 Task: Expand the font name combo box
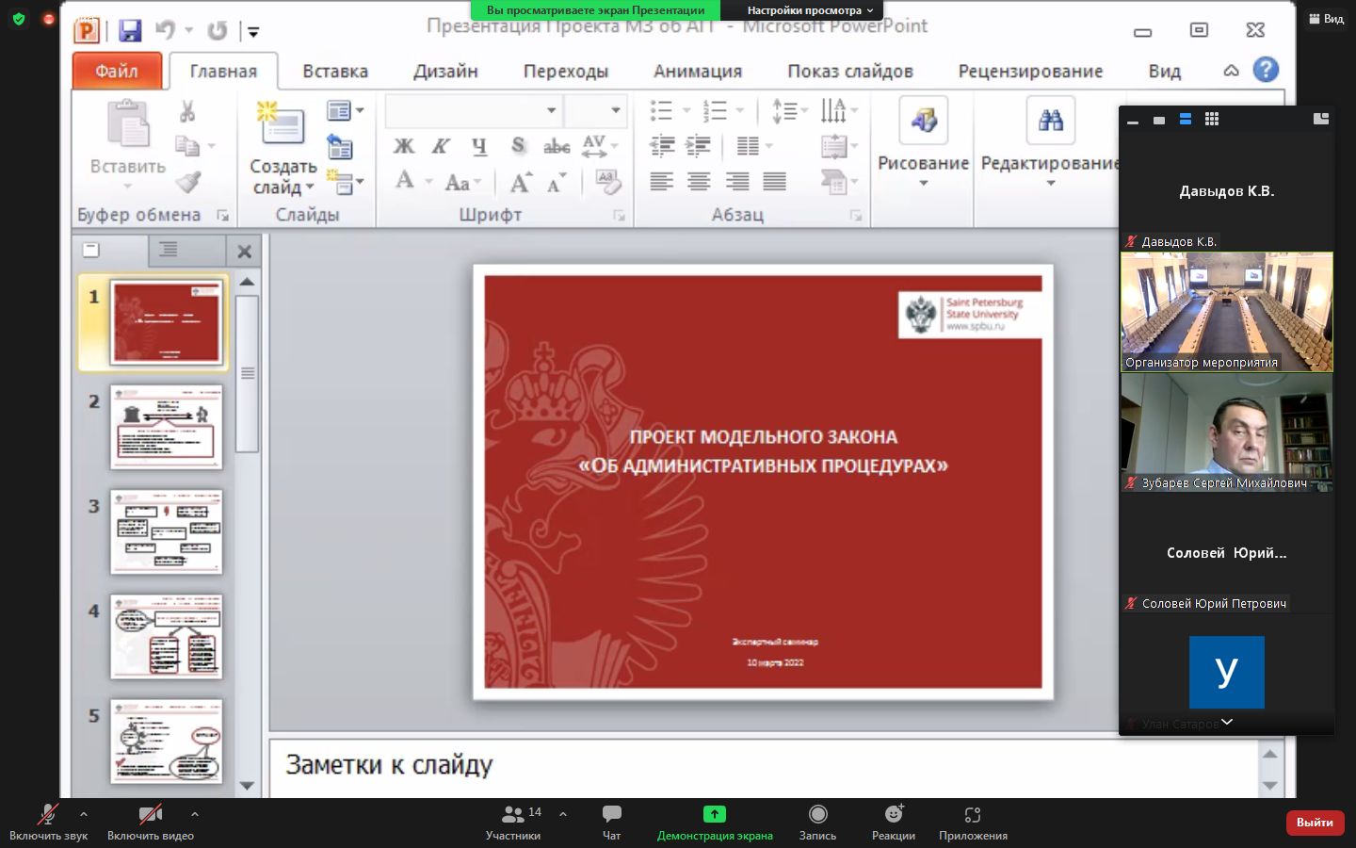(551, 111)
